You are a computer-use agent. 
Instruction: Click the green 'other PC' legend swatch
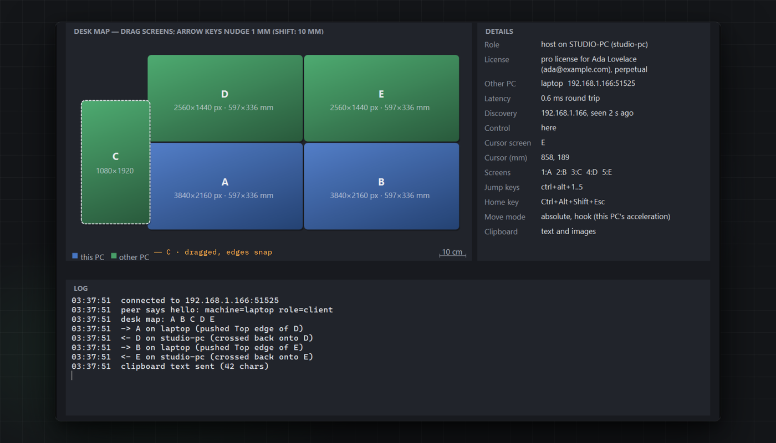tap(114, 256)
